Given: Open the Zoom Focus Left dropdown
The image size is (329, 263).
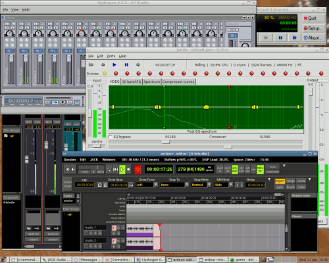Looking at the screenshot, I should pyautogui.click(x=147, y=185).
